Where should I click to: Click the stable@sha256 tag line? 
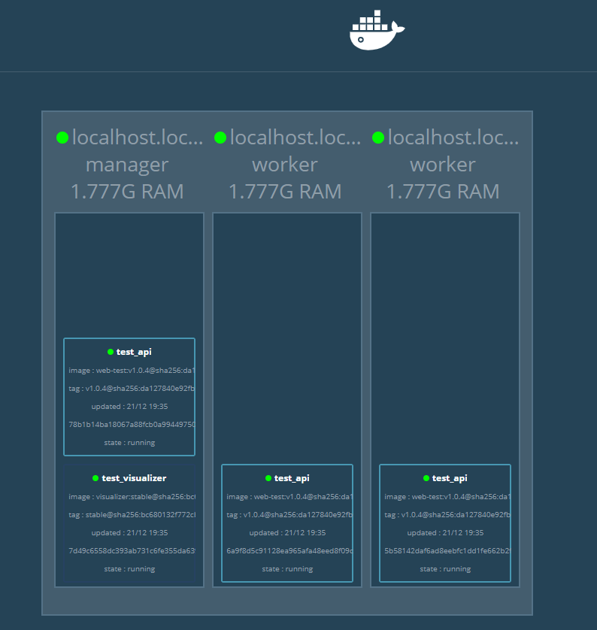point(132,514)
